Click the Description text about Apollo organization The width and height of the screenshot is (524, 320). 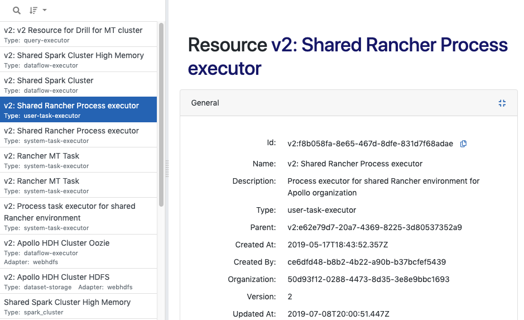383,187
